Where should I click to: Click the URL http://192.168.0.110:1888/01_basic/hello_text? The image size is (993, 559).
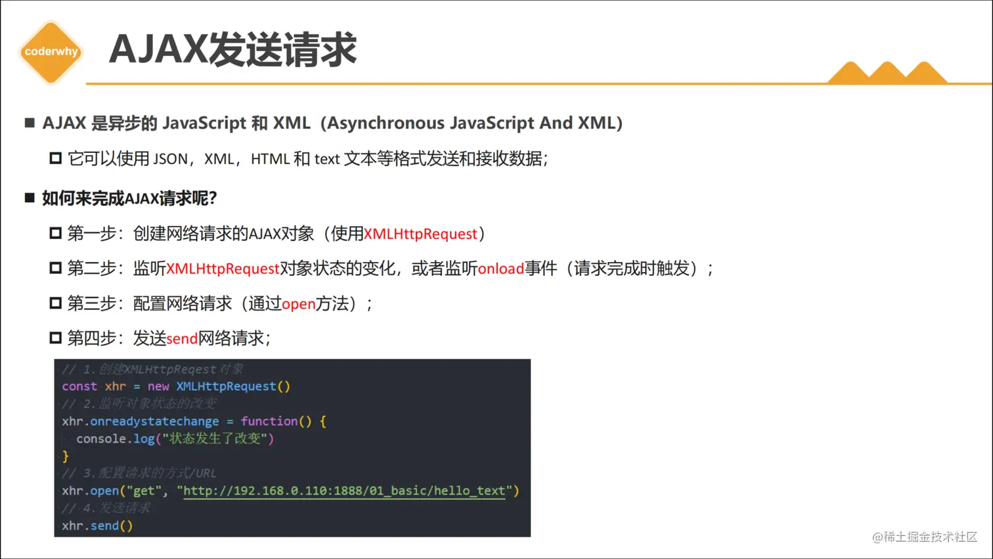tap(344, 491)
